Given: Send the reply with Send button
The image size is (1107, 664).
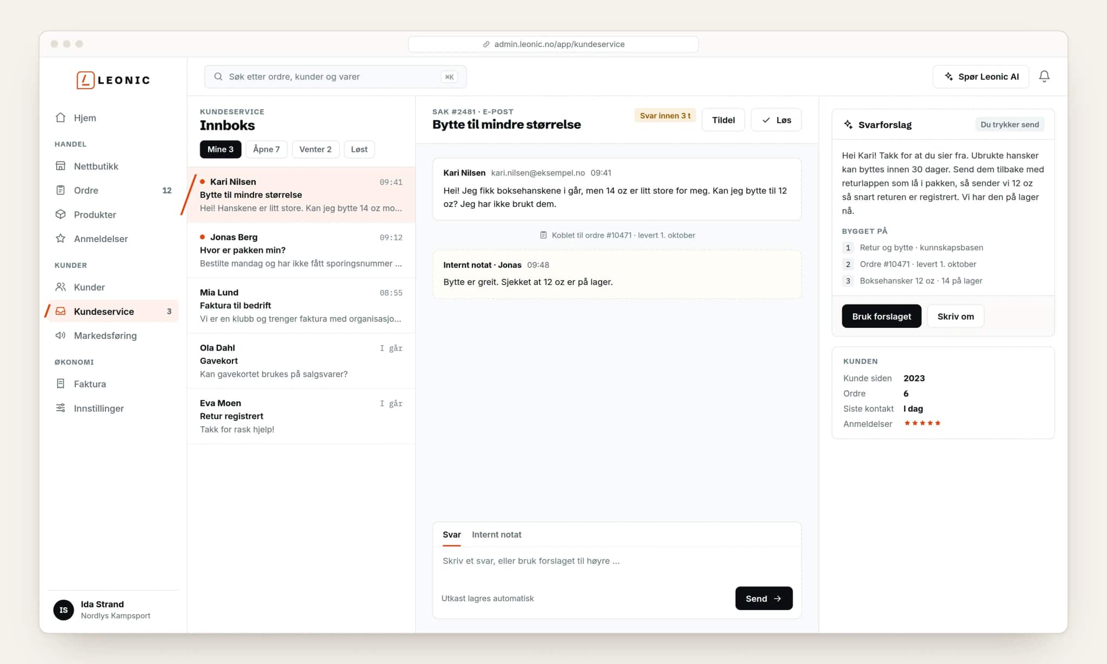Looking at the screenshot, I should [764, 598].
